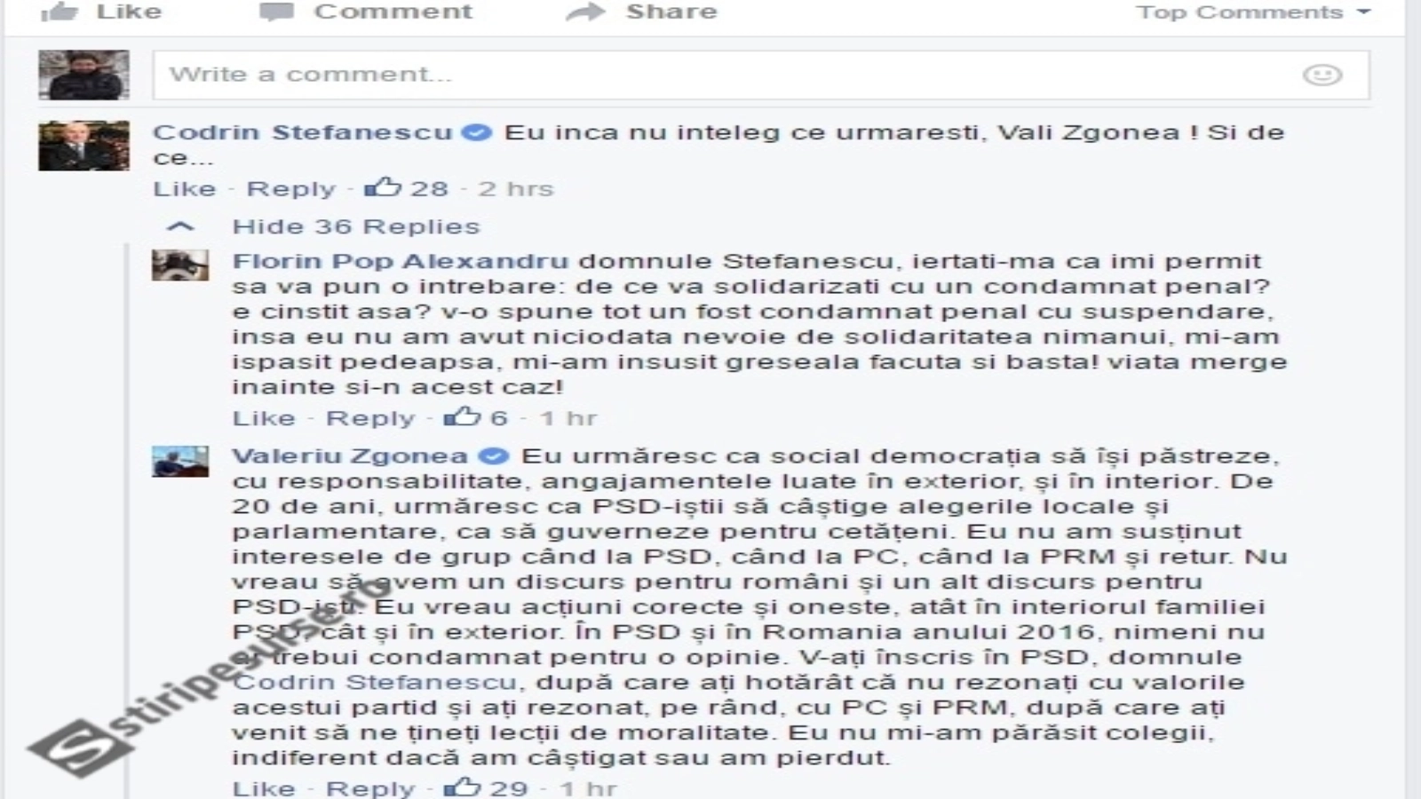This screenshot has height=799, width=1421.
Task: Click the emoji smiley in comment box
Action: pos(1322,75)
